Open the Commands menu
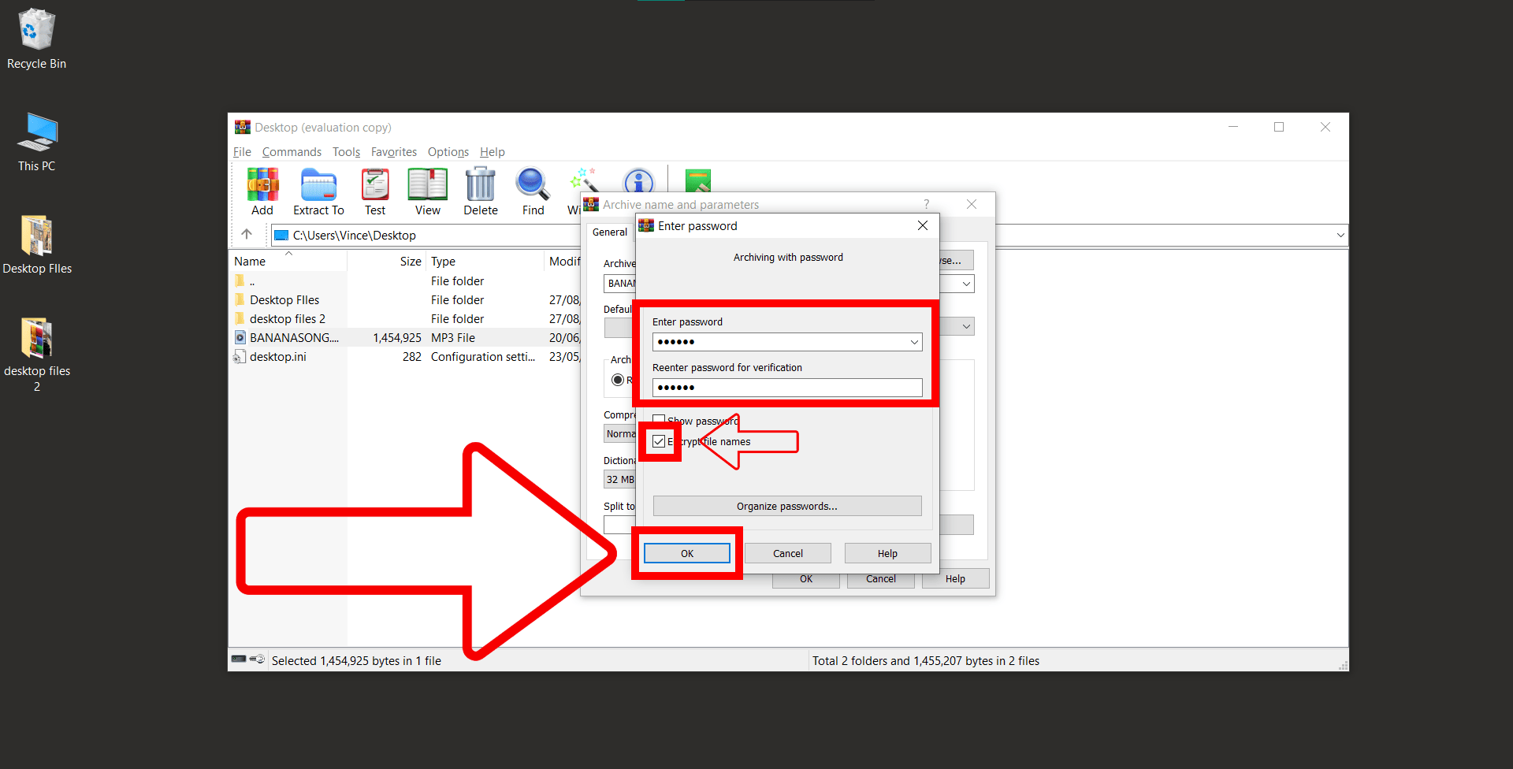Viewport: 1513px width, 769px height. coord(291,151)
